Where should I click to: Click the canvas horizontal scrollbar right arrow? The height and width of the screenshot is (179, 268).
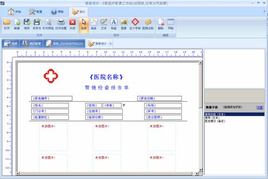(196, 173)
